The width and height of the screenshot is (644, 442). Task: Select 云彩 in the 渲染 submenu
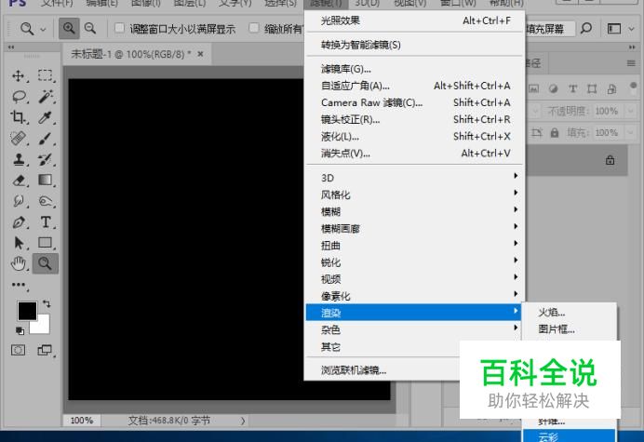(x=570, y=435)
